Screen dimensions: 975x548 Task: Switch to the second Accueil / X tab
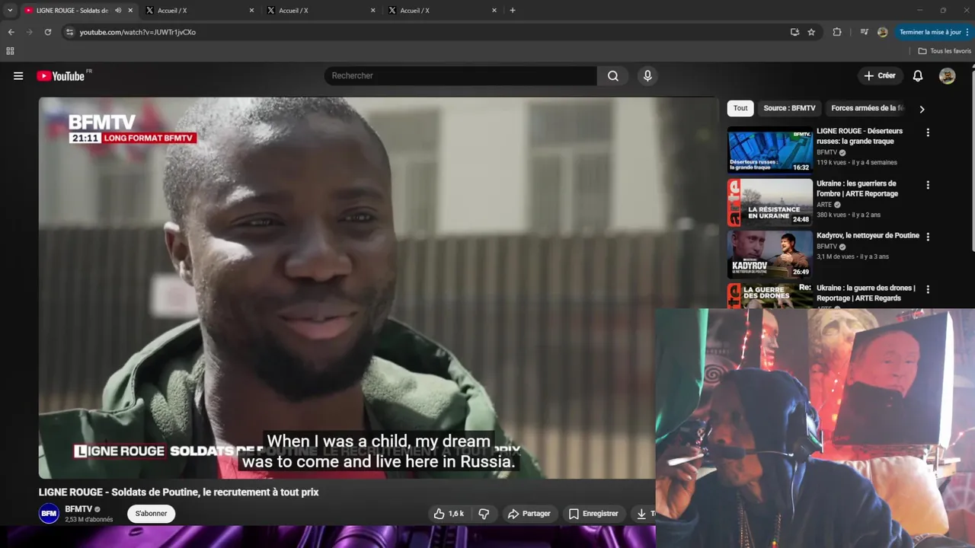pyautogui.click(x=200, y=10)
